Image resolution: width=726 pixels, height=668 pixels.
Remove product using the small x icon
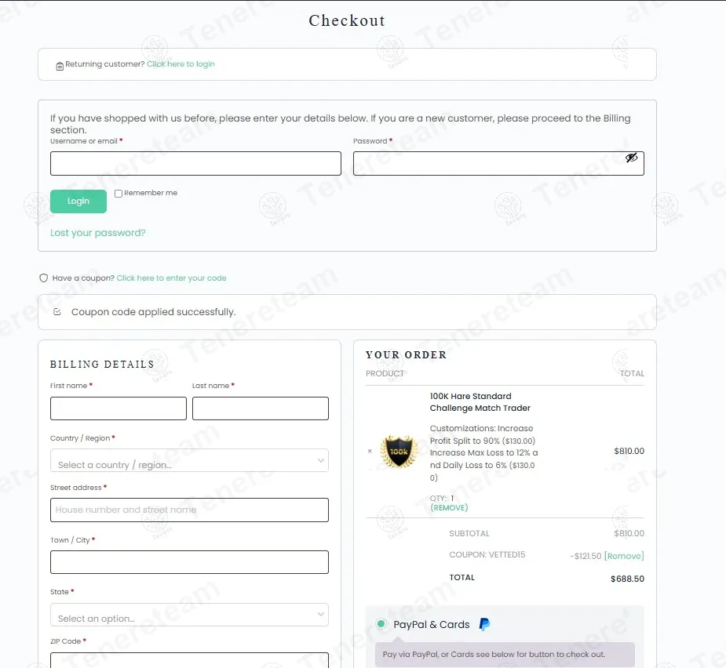pos(370,452)
